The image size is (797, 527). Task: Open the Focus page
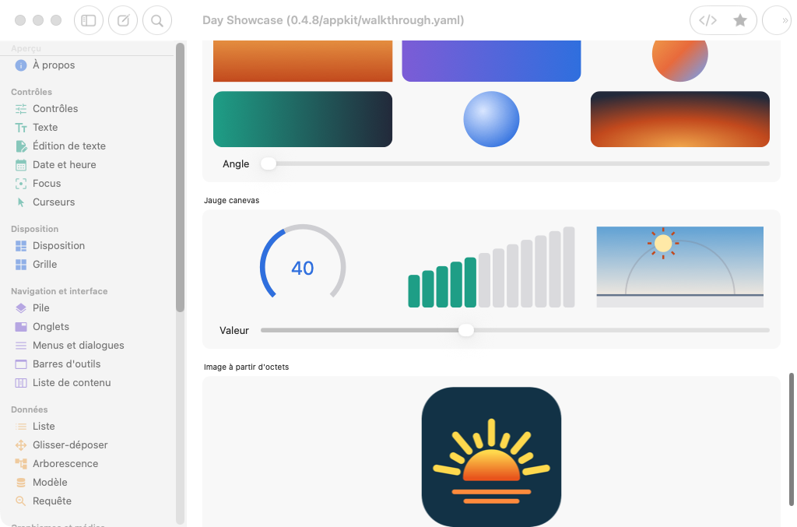click(47, 184)
